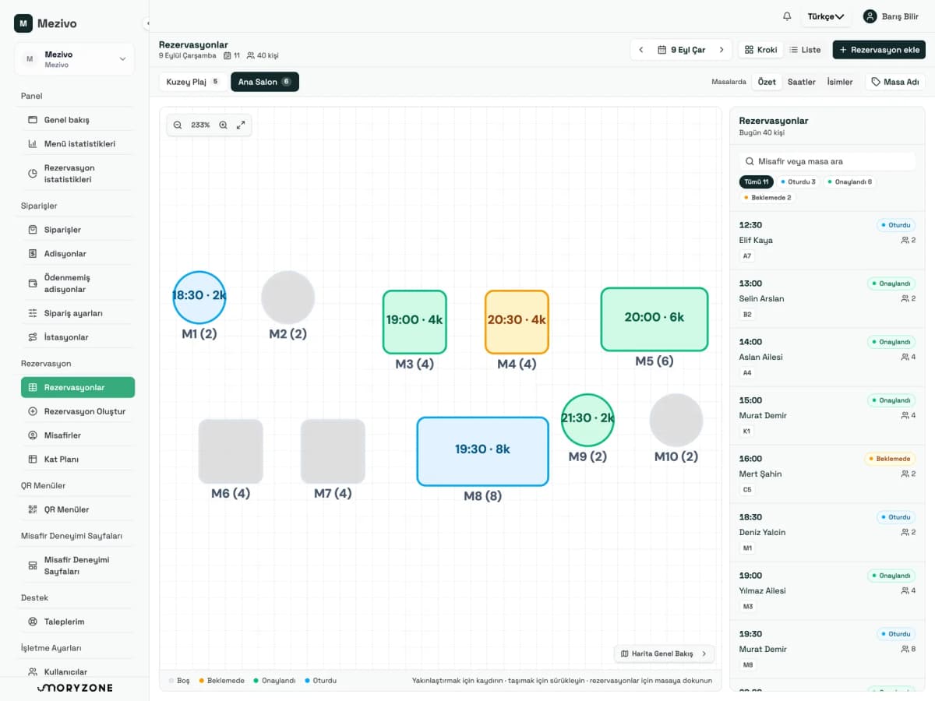This screenshot has height=701, width=935.
Task: Filter reservations by Oturdu 3
Action: coord(798,181)
